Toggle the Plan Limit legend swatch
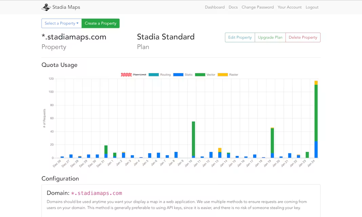362x217 pixels. pos(126,75)
